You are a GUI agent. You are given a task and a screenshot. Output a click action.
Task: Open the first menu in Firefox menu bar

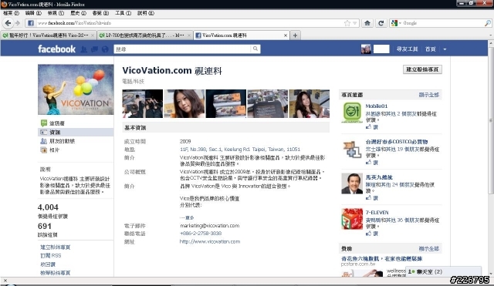coord(11,13)
